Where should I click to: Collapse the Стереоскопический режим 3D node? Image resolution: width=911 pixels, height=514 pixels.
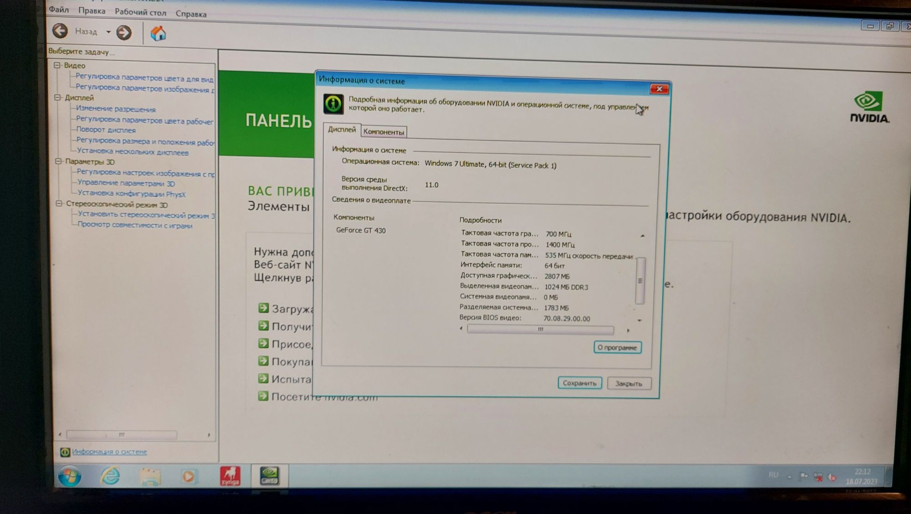[x=59, y=204]
